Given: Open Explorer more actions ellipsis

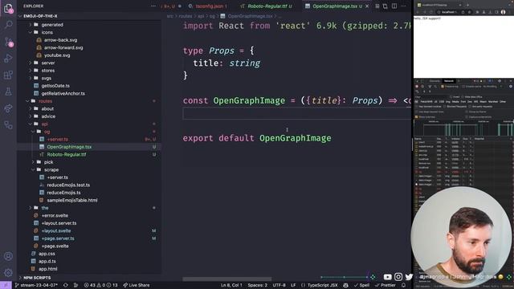Looking at the screenshot, I should click(x=153, y=6).
